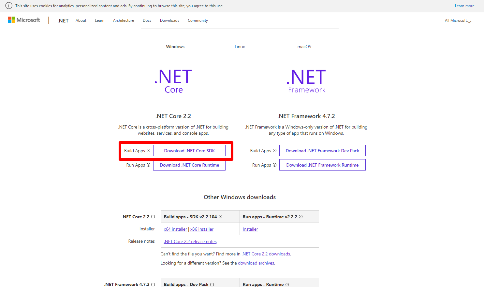Click Learn more in cookie banner
This screenshot has width=484, height=287.
point(464,6)
